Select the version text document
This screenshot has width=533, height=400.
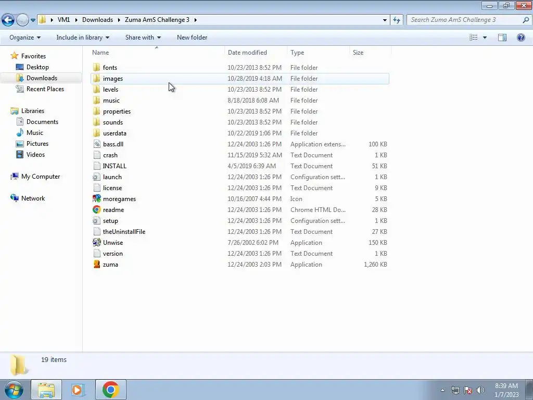(112, 254)
